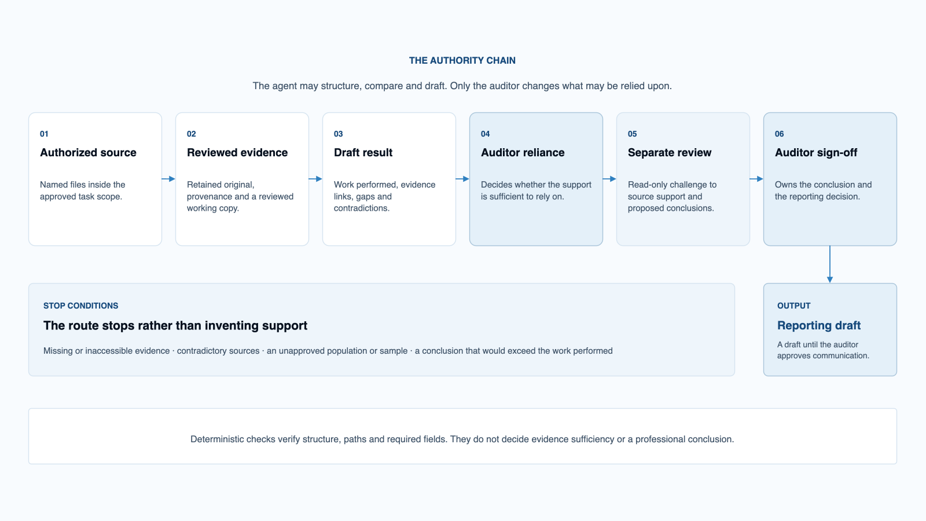Click downward arrow leading to Output box

830,265
